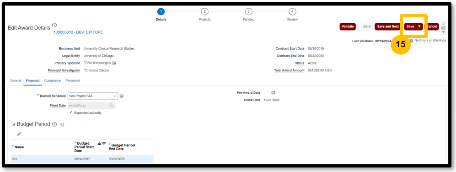Image resolution: width=456 pixels, height=172 pixels.
Task: Click Save and Next button
Action: point(388,26)
